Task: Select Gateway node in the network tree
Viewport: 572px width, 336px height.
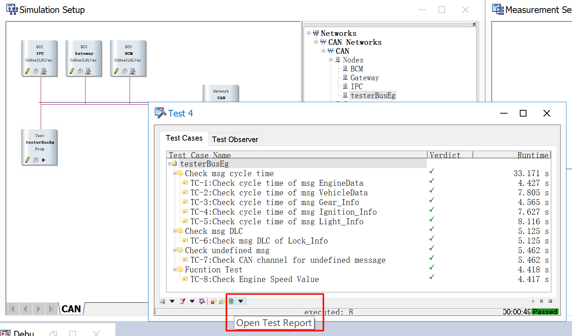Action: [x=365, y=78]
